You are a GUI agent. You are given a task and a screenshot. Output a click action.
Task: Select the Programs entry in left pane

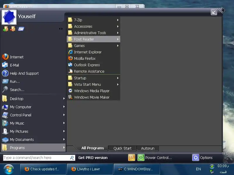pos(33,148)
